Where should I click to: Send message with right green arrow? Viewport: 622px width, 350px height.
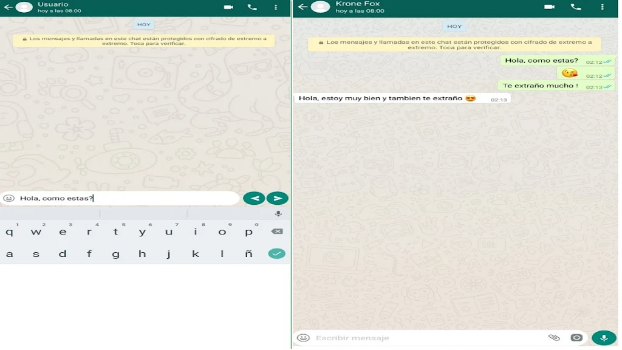[x=277, y=198]
